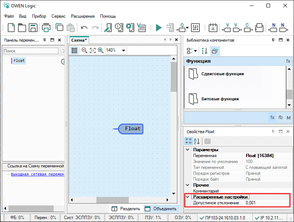The image size is (294, 222).
Task: Click the zoom out magnifier icon
Action: pos(84,50)
